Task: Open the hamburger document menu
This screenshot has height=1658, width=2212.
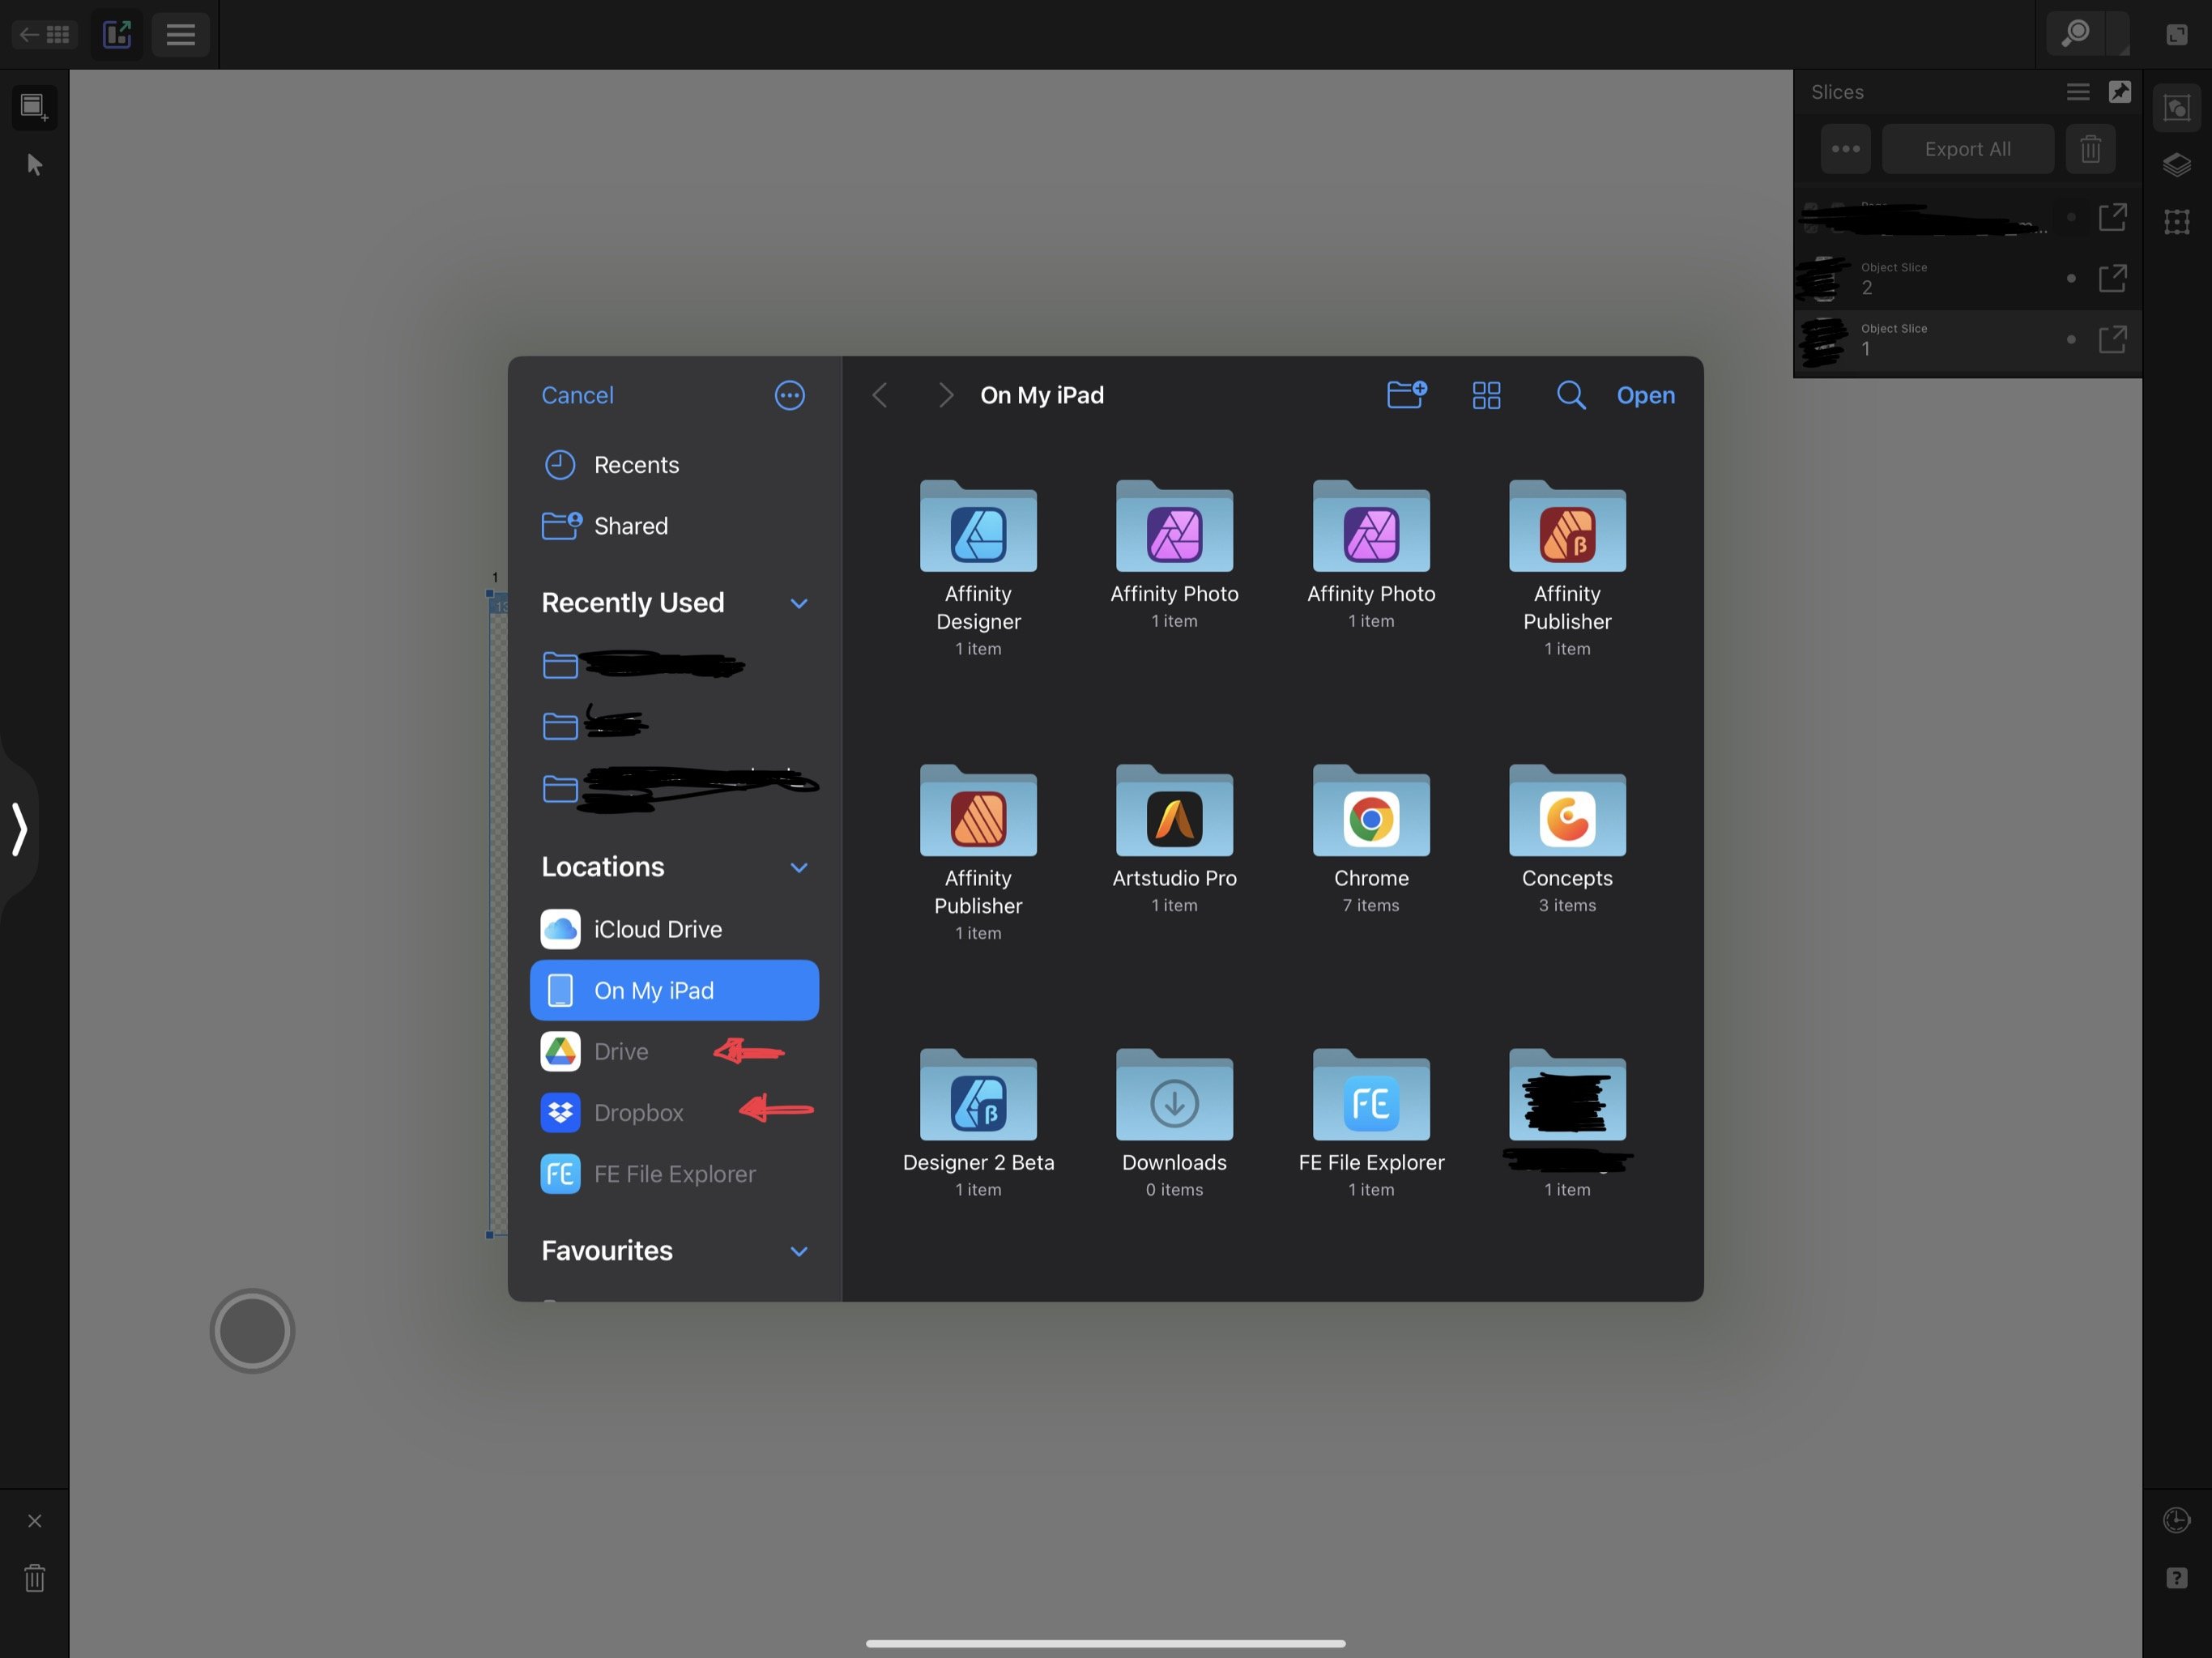Action: [x=180, y=34]
